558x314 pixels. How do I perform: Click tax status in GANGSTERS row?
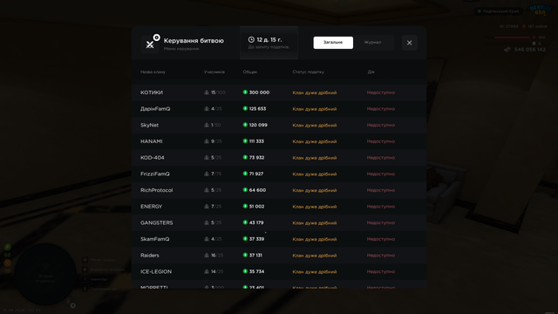click(x=315, y=223)
